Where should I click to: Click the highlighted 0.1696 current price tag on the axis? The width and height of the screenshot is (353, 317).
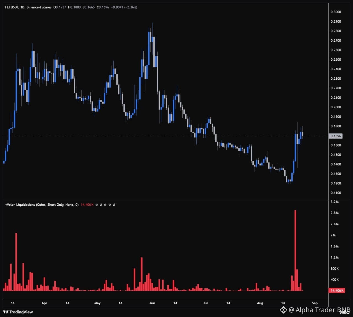[336, 136]
